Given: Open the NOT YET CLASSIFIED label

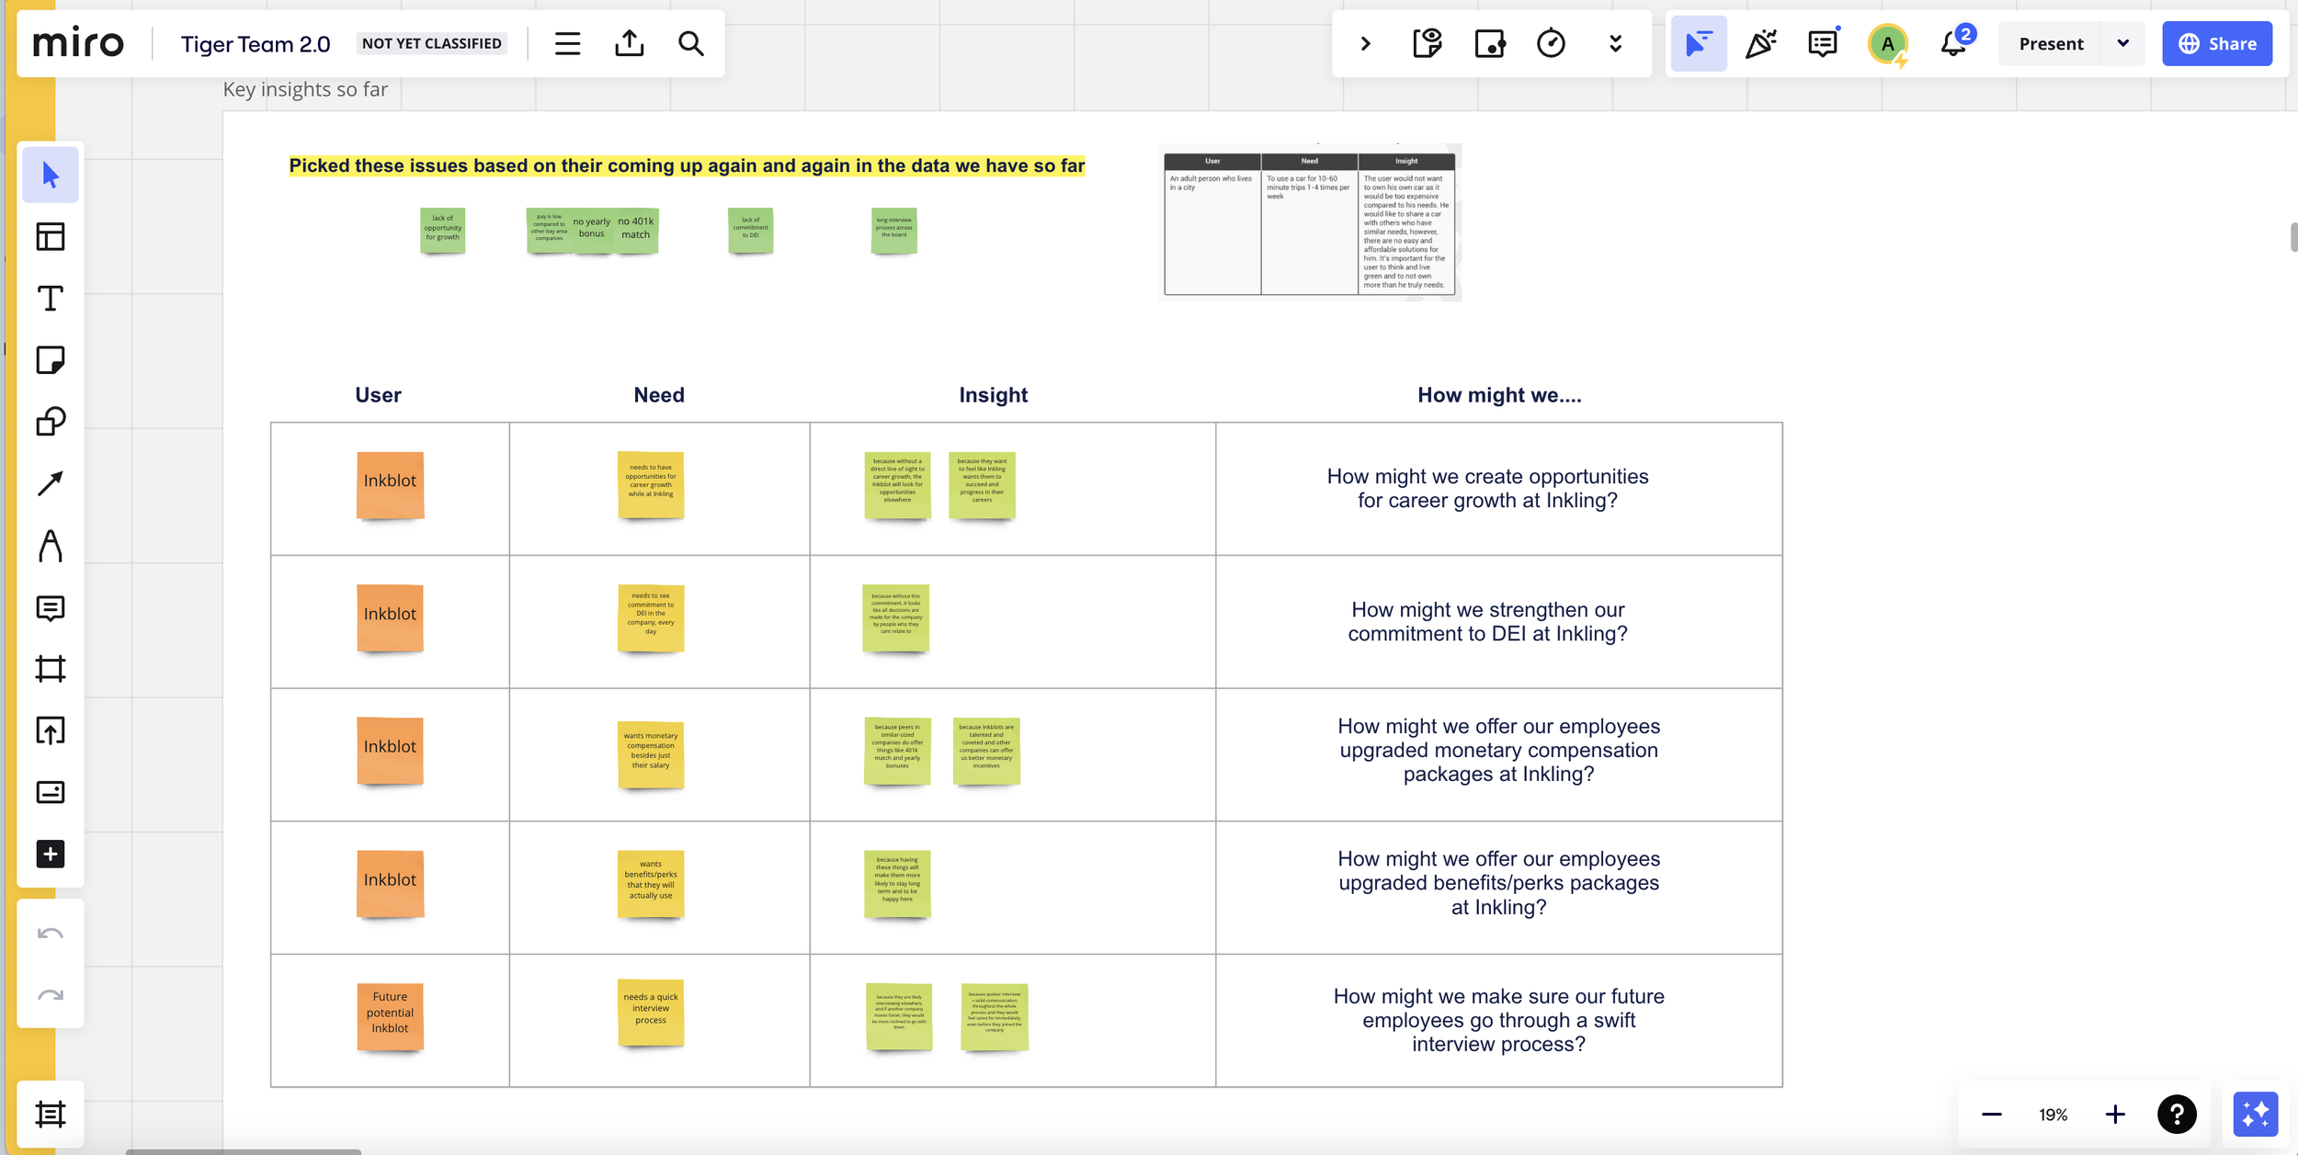Looking at the screenshot, I should (x=432, y=44).
